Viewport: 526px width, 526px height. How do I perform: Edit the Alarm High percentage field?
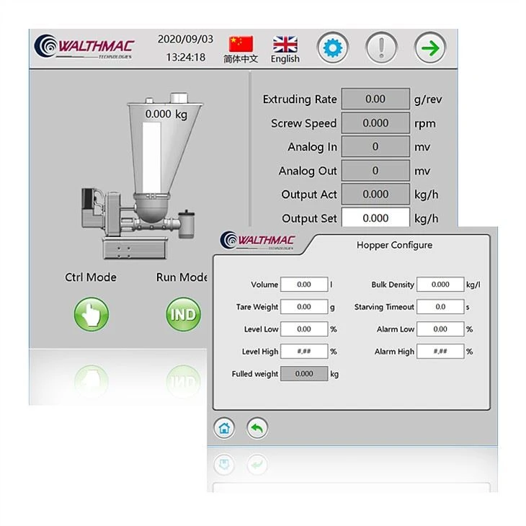pyautogui.click(x=440, y=351)
